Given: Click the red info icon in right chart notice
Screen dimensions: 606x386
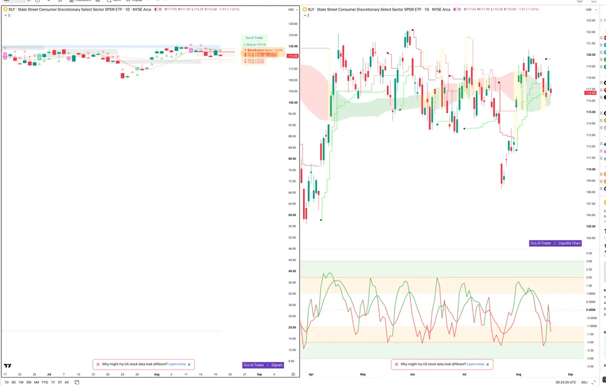Looking at the screenshot, I should pos(396,364).
